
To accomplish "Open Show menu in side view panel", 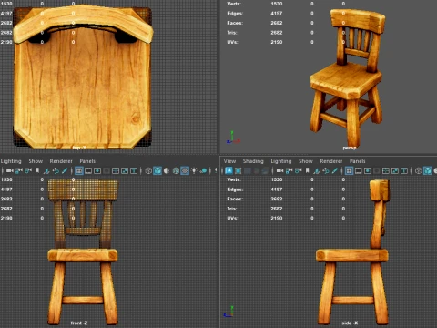I will point(306,161).
